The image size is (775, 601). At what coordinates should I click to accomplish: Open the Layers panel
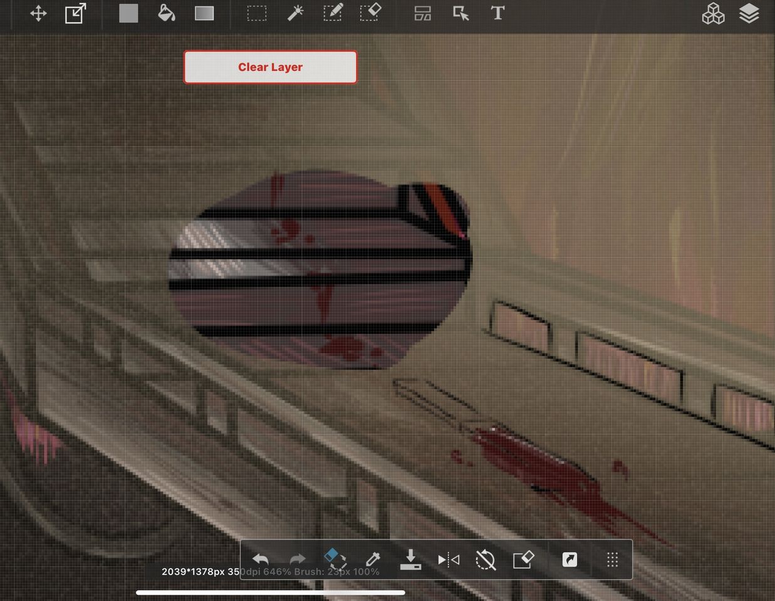coord(749,14)
